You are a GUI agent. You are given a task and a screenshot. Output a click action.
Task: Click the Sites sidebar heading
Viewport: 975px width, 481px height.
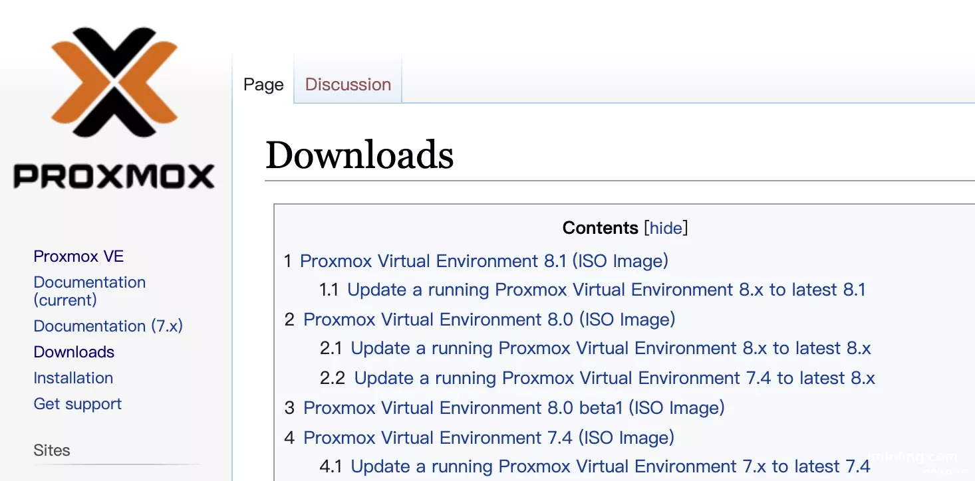pos(52,450)
